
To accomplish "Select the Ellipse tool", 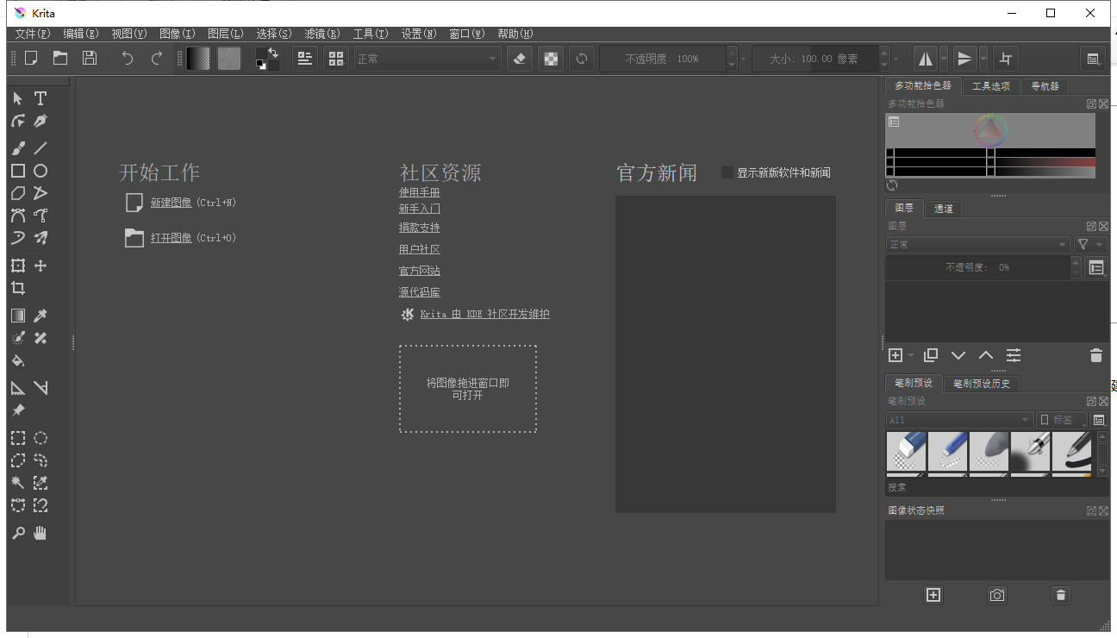I will 41,171.
